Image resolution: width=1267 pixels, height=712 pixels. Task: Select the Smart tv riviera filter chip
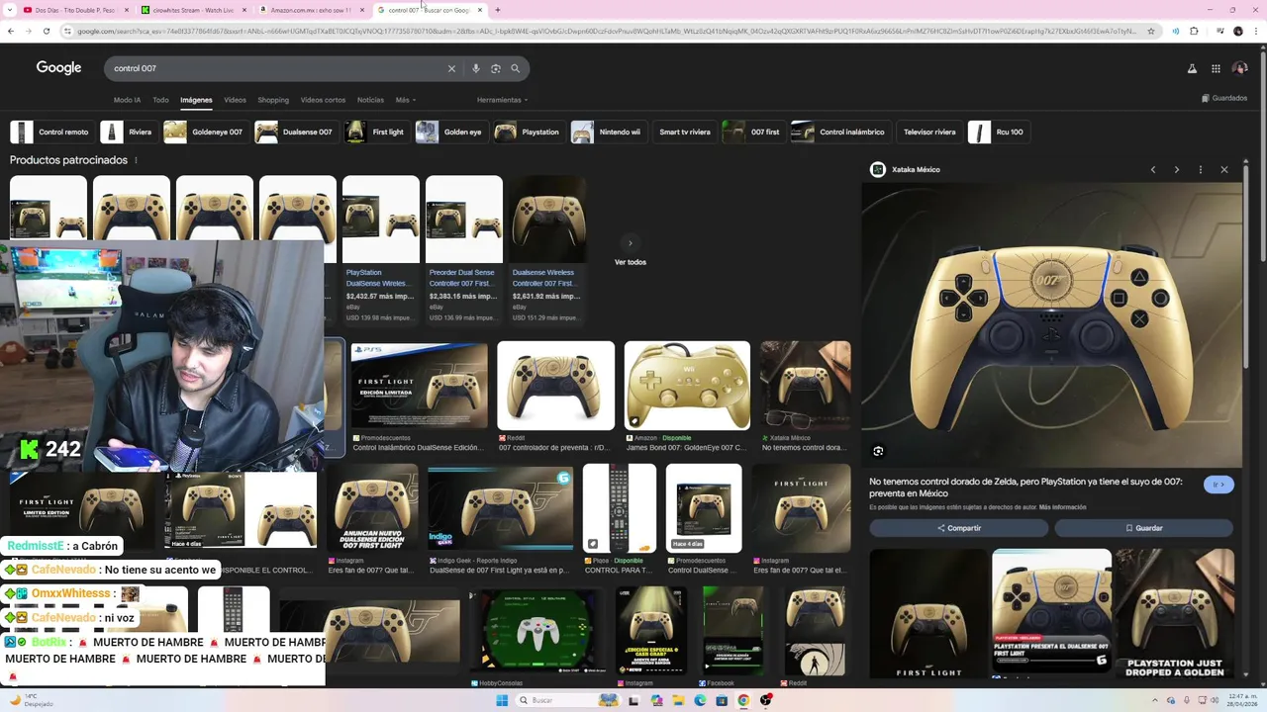click(684, 132)
